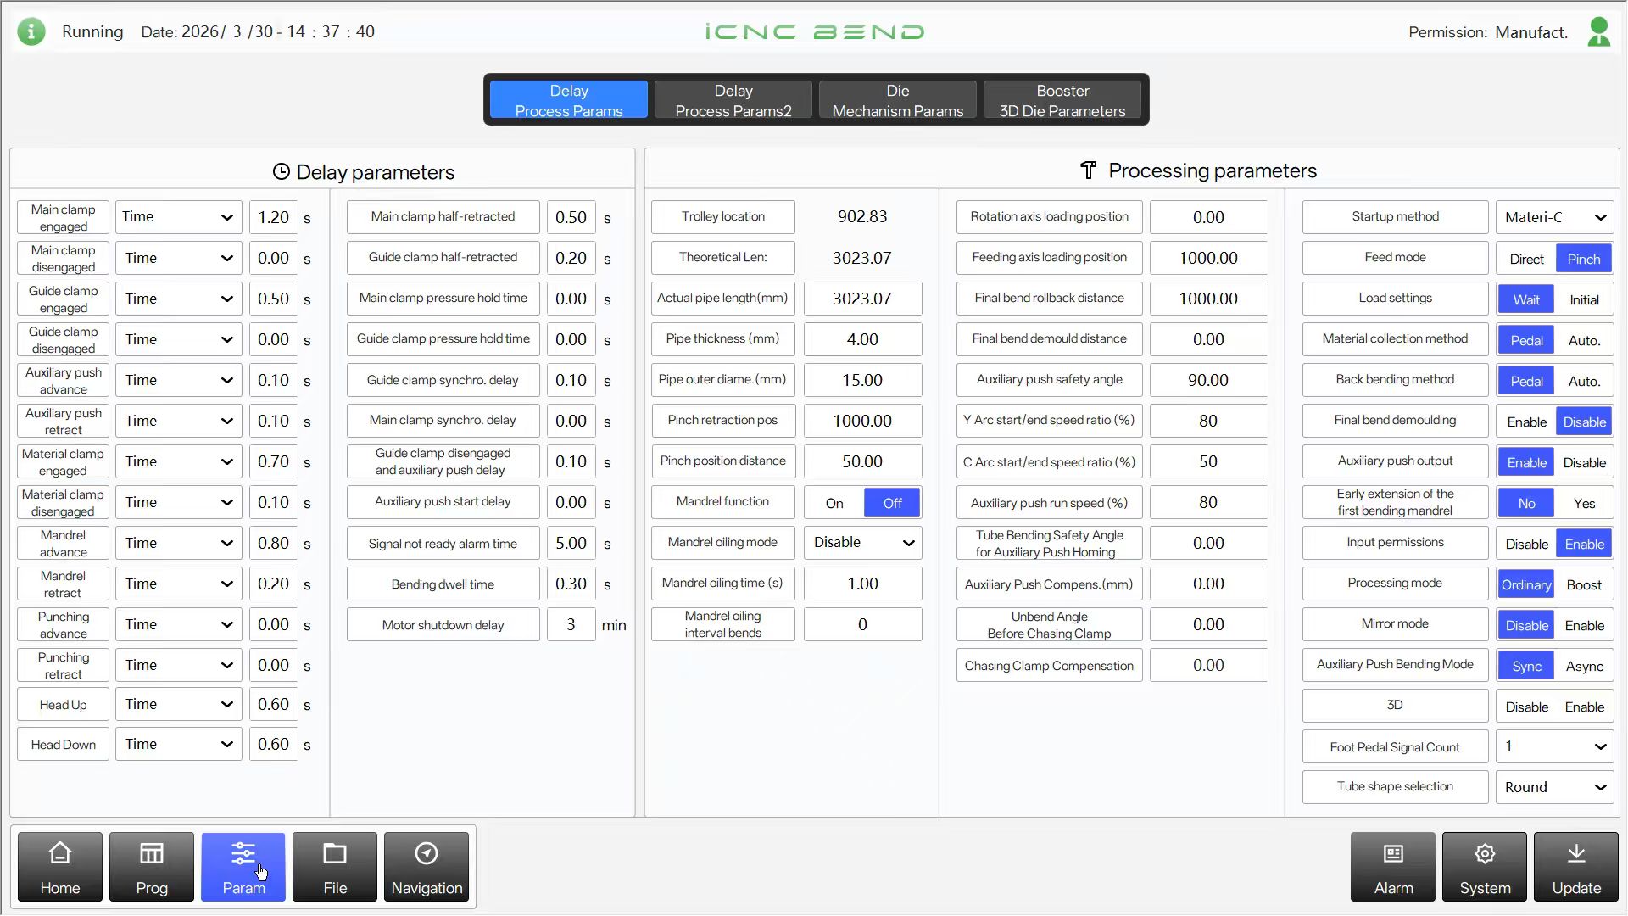This screenshot has width=1628, height=916.
Task: Set Auxiliary Push Bending Mode to Async
Action: coord(1584,666)
